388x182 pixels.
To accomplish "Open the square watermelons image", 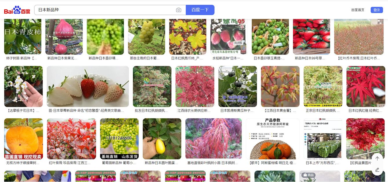I will click(x=323, y=139).
